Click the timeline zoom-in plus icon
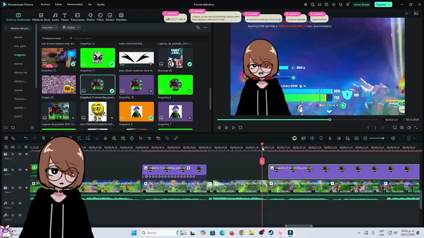Viewport: 424px width, 238px height. (x=393, y=138)
